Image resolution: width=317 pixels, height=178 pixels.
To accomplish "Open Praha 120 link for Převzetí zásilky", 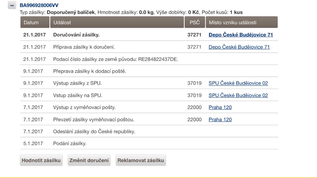I will tap(220, 119).
